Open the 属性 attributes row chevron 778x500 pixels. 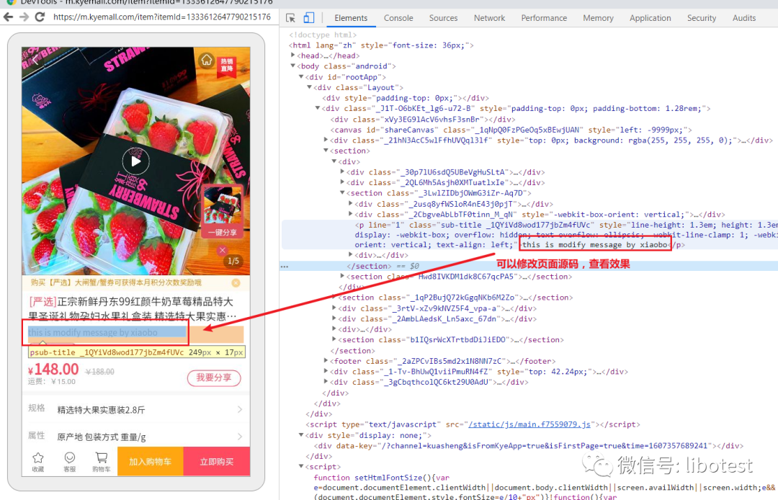pos(240,437)
